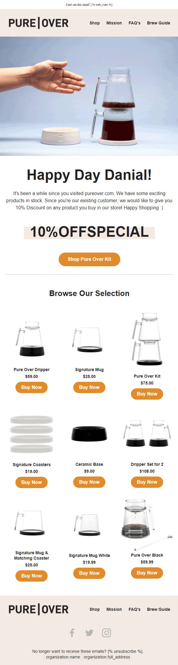Buy Now under Ceramic Base
Image resolution: width=178 pixels, height=665 pixels.
89,482
